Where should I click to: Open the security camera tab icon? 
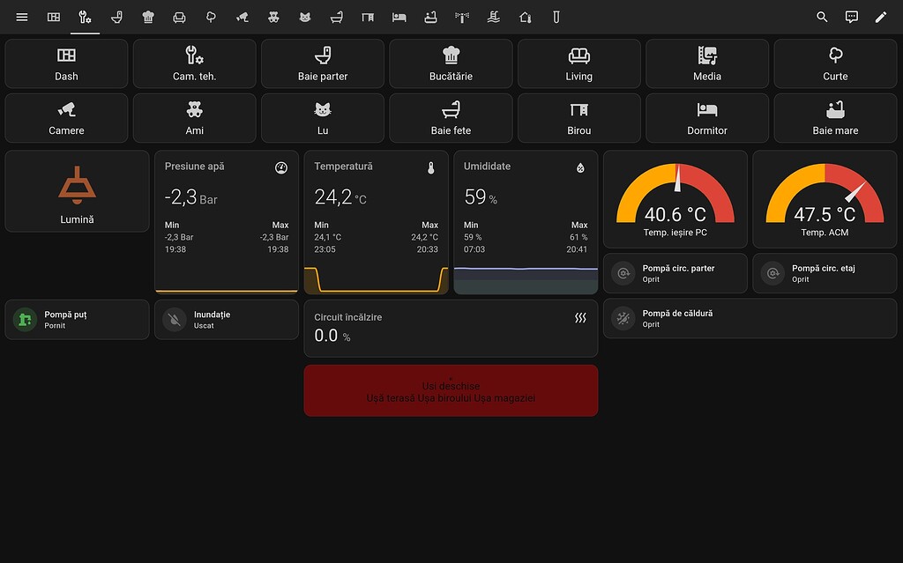(x=243, y=18)
